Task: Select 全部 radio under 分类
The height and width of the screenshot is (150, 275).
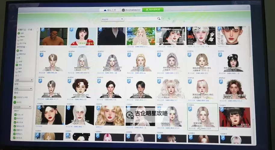Action: coord(17,61)
